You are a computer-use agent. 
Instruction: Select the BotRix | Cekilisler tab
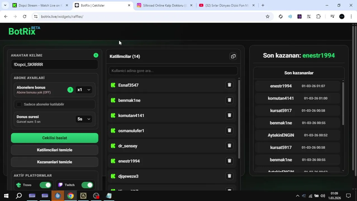[103, 5]
